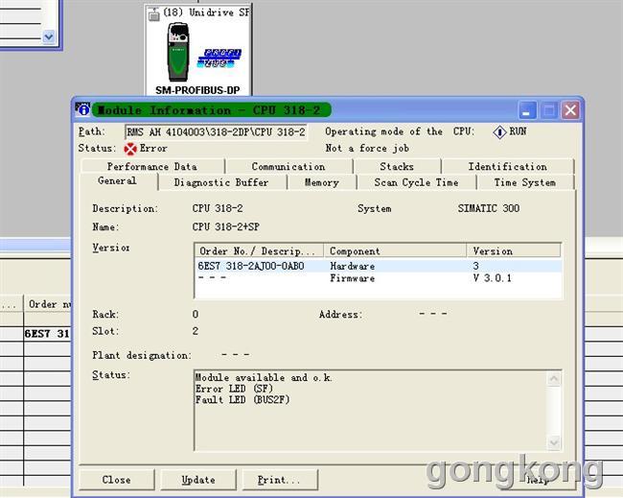This screenshot has width=623, height=498.
Task: Open the dropdown arrow in background panel
Action: 49,37
